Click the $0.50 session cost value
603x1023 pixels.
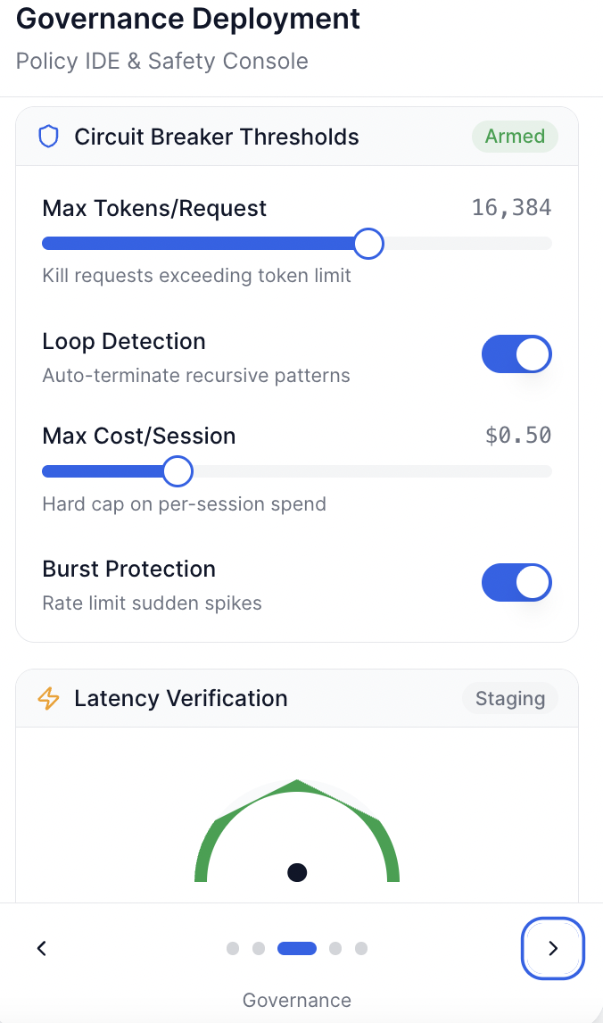click(x=518, y=436)
